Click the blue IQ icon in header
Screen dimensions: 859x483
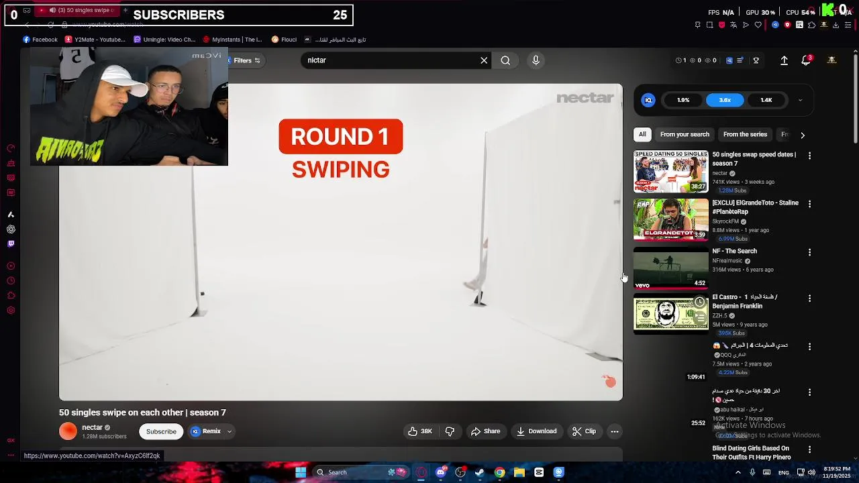click(729, 60)
